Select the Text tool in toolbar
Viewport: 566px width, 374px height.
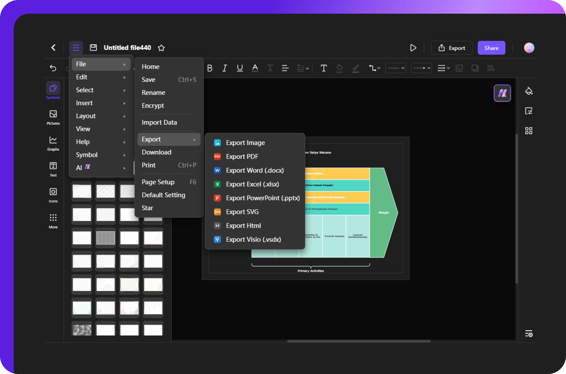pyautogui.click(x=324, y=68)
